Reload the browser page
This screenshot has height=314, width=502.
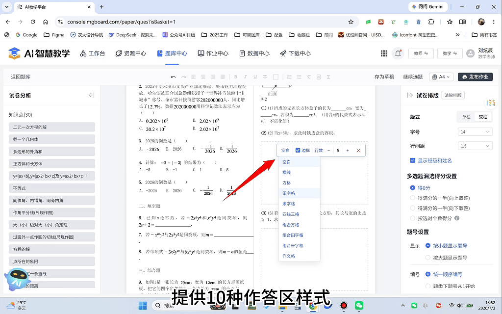tap(33, 22)
